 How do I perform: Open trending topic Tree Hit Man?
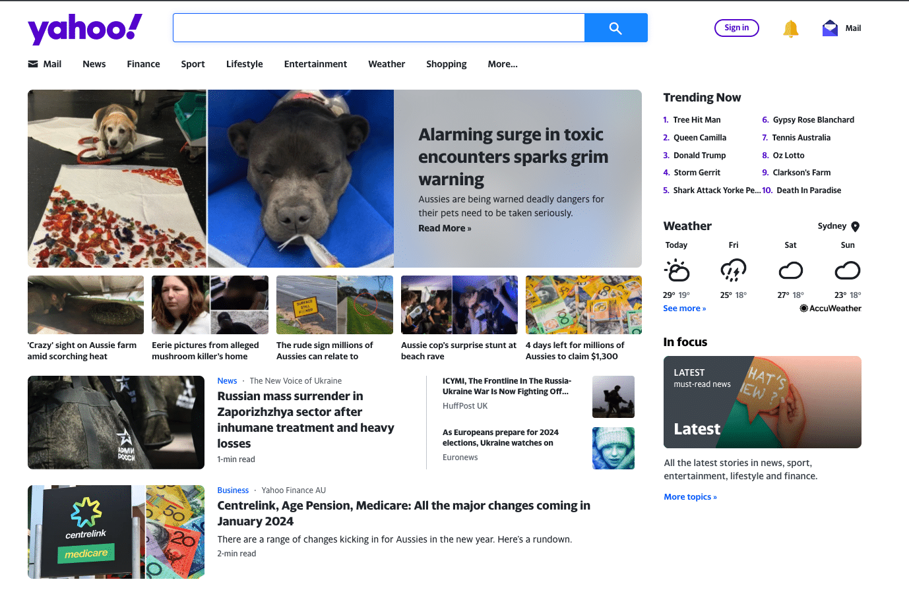(x=697, y=120)
